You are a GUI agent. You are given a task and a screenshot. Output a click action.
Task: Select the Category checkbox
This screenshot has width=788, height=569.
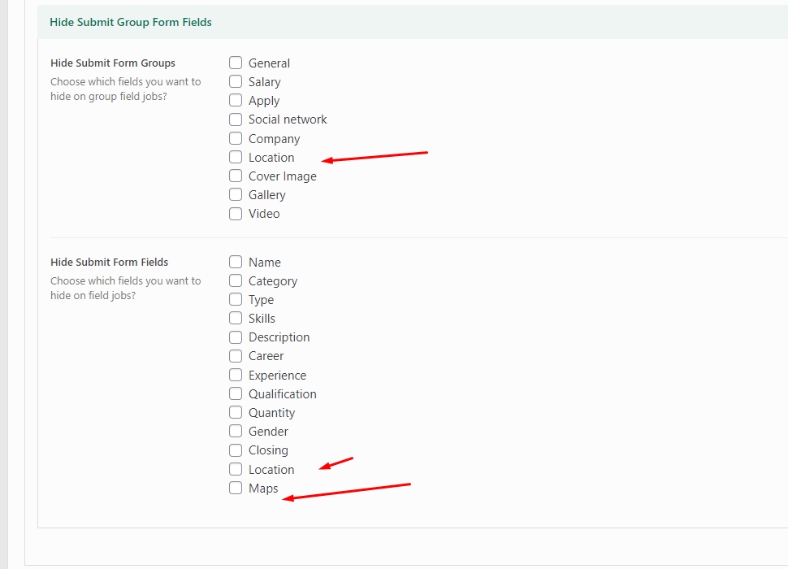[x=236, y=280]
